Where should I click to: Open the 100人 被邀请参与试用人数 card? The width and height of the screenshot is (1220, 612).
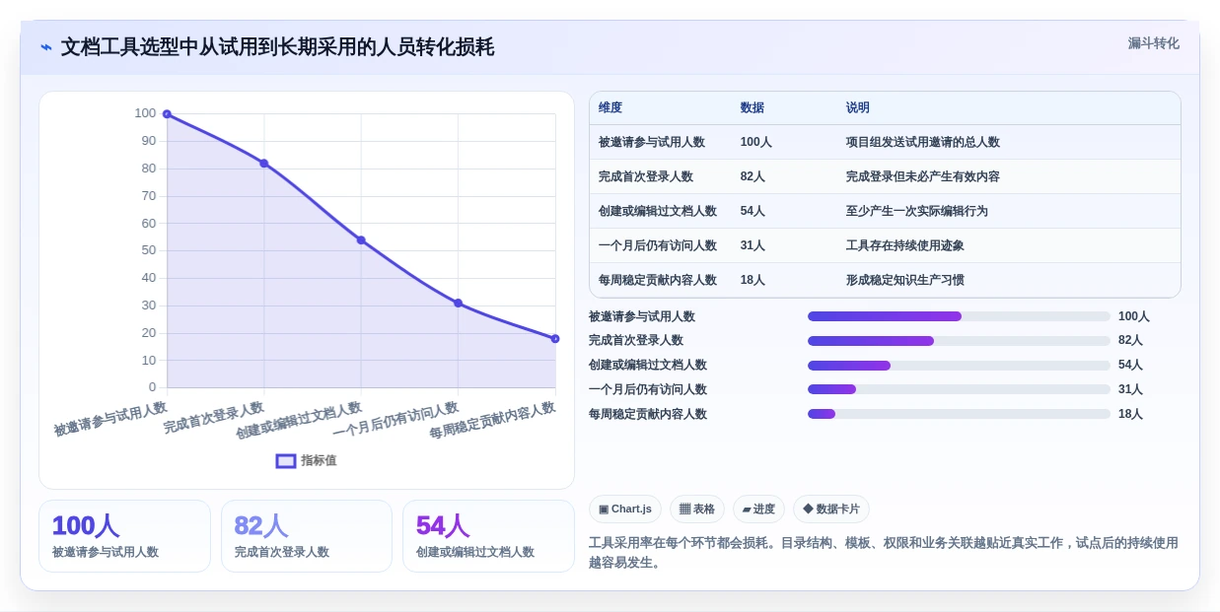(124, 536)
